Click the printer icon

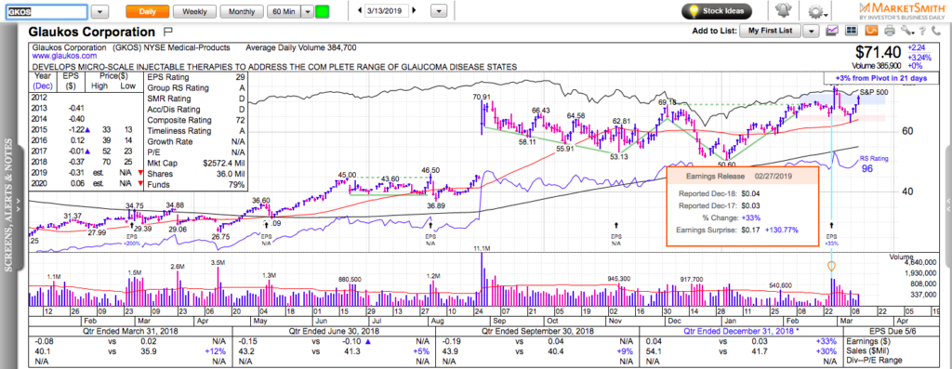890,31
